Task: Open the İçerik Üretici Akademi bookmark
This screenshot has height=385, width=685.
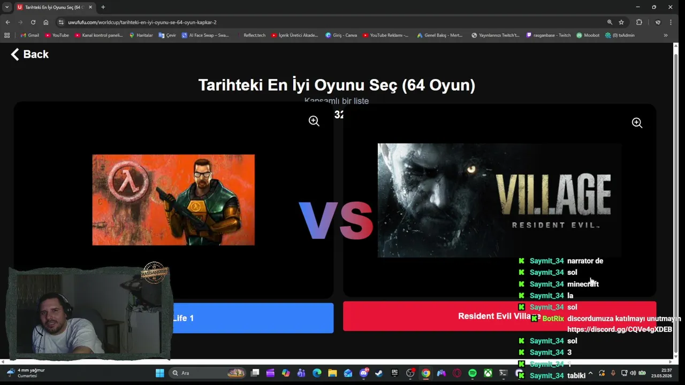Action: click(x=294, y=35)
